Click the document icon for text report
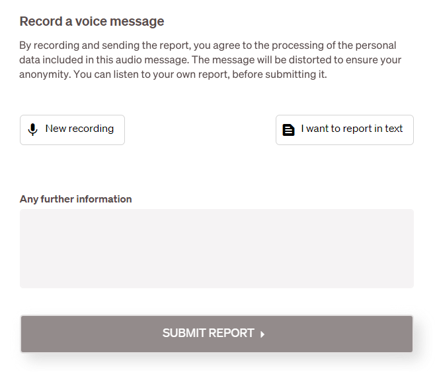 pyautogui.click(x=288, y=130)
